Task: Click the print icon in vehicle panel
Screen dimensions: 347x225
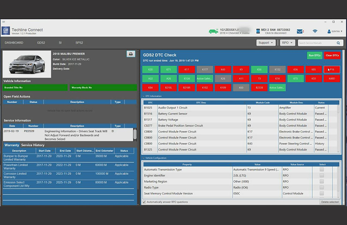Action: pos(131,54)
